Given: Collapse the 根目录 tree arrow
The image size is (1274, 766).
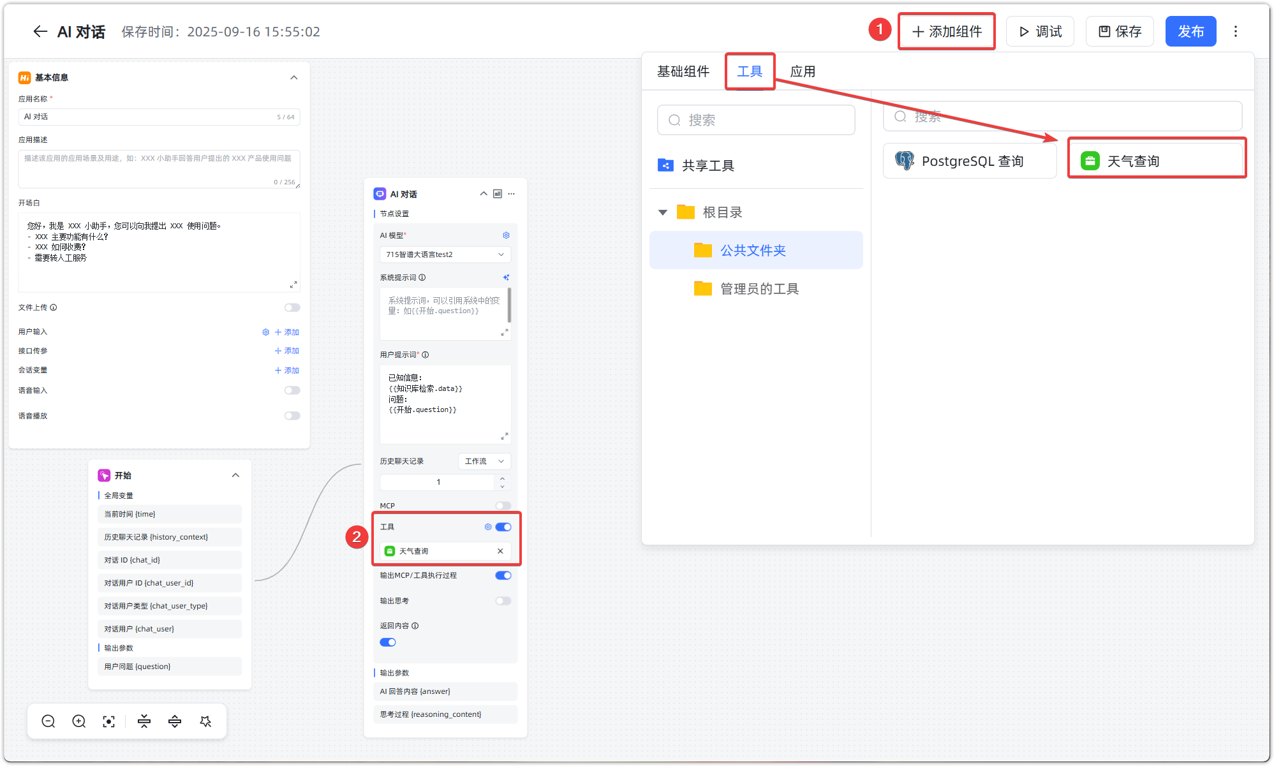Looking at the screenshot, I should [x=663, y=212].
